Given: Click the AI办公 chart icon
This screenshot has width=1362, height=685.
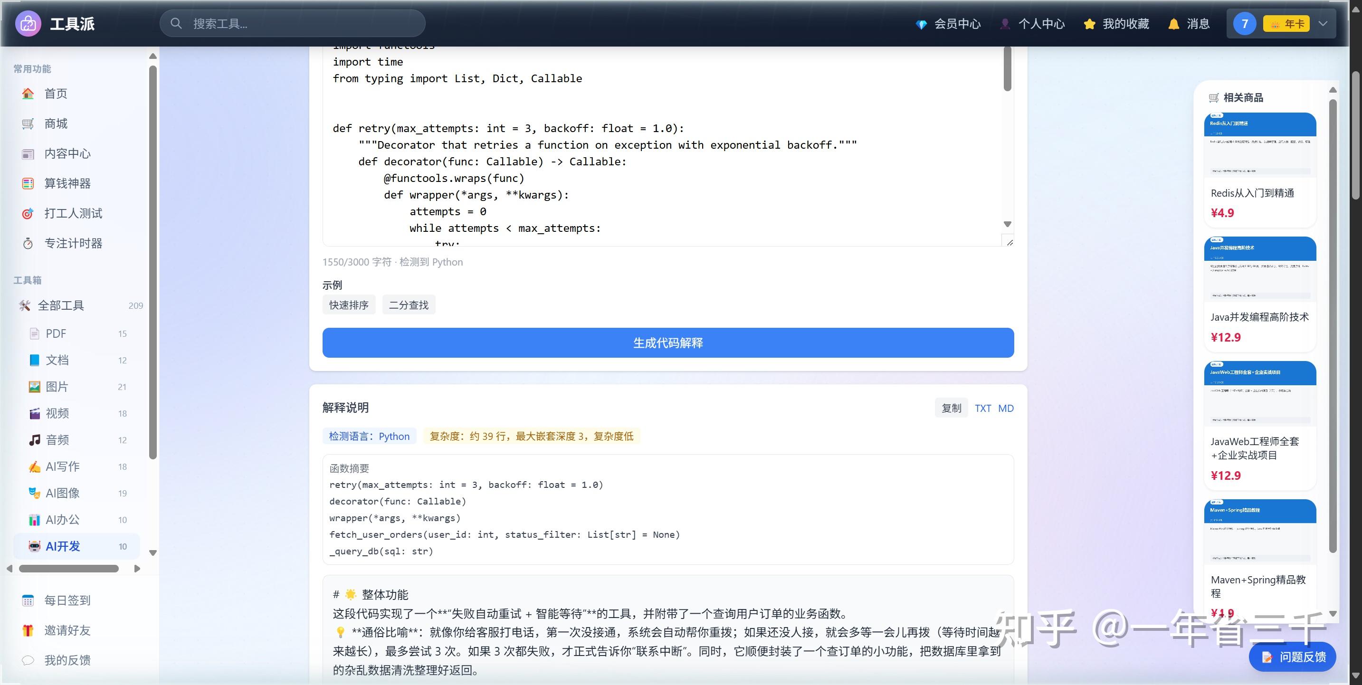Looking at the screenshot, I should (34, 520).
